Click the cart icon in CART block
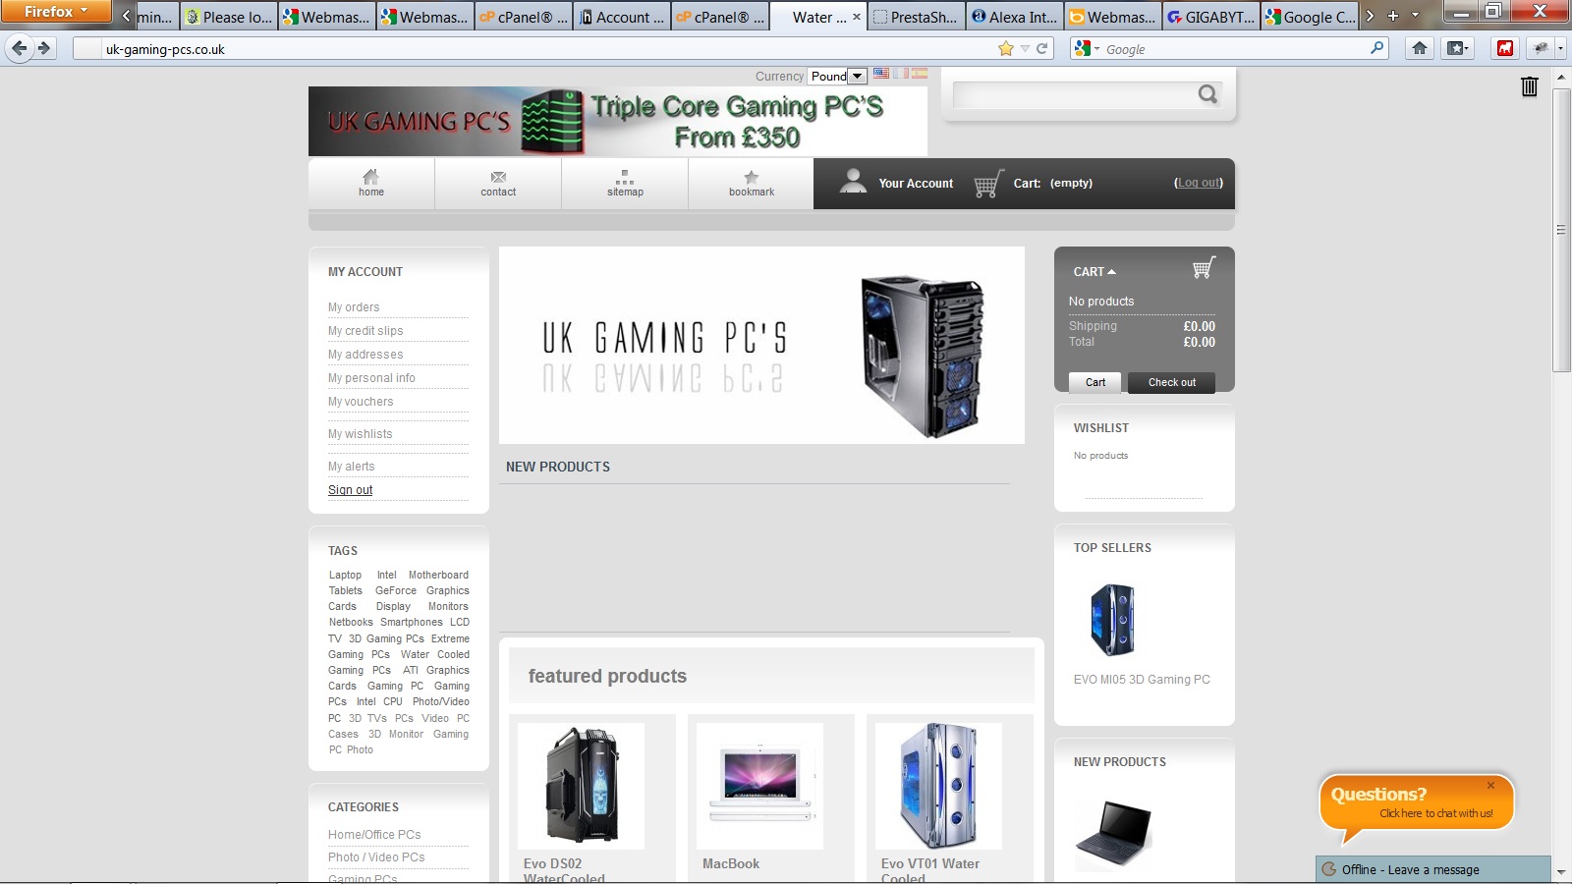Viewport: 1572px width, 884px height. pyautogui.click(x=1205, y=268)
